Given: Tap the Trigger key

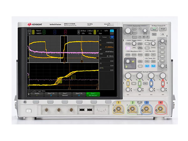Looking at the screenshot, I should [128, 44].
